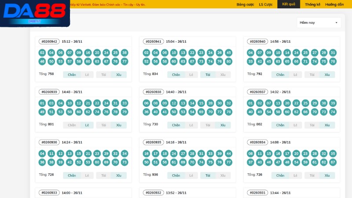Viewport: 352px width, 198px height.
Task: Click ball 15 in draw #0260938
Action: [x=201, y=103]
